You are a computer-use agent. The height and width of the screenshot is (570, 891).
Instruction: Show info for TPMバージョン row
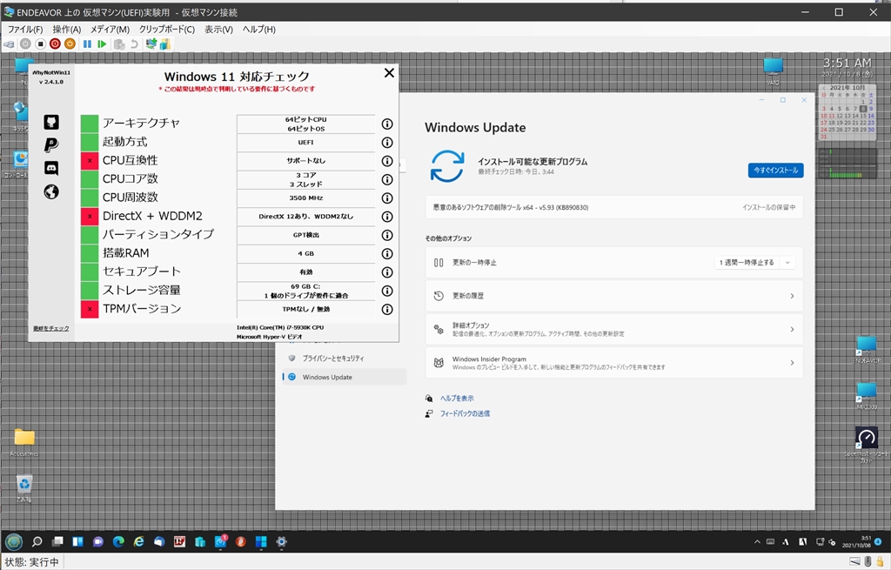[x=387, y=310]
